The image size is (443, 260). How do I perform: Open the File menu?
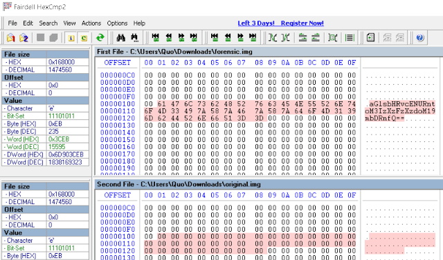coord(12,23)
